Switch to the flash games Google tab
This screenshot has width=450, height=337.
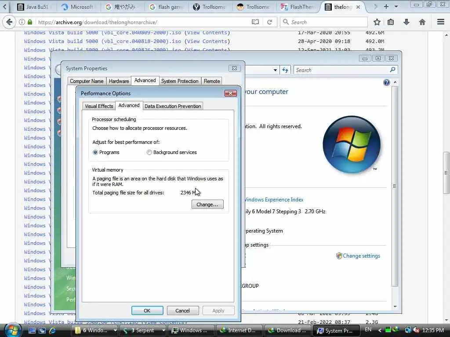[167, 7]
